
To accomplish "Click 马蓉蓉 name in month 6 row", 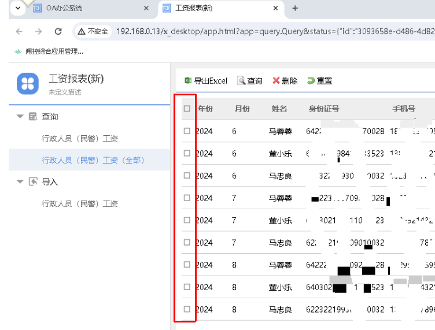I will pos(281,131).
